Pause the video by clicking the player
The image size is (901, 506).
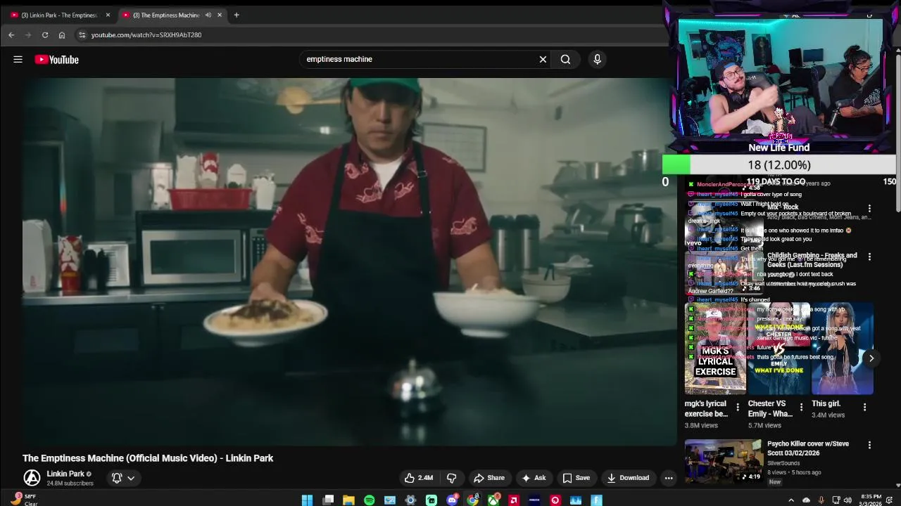pos(348,260)
